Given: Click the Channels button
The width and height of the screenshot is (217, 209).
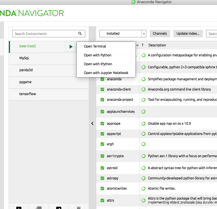Looking at the screenshot, I should (x=160, y=34).
